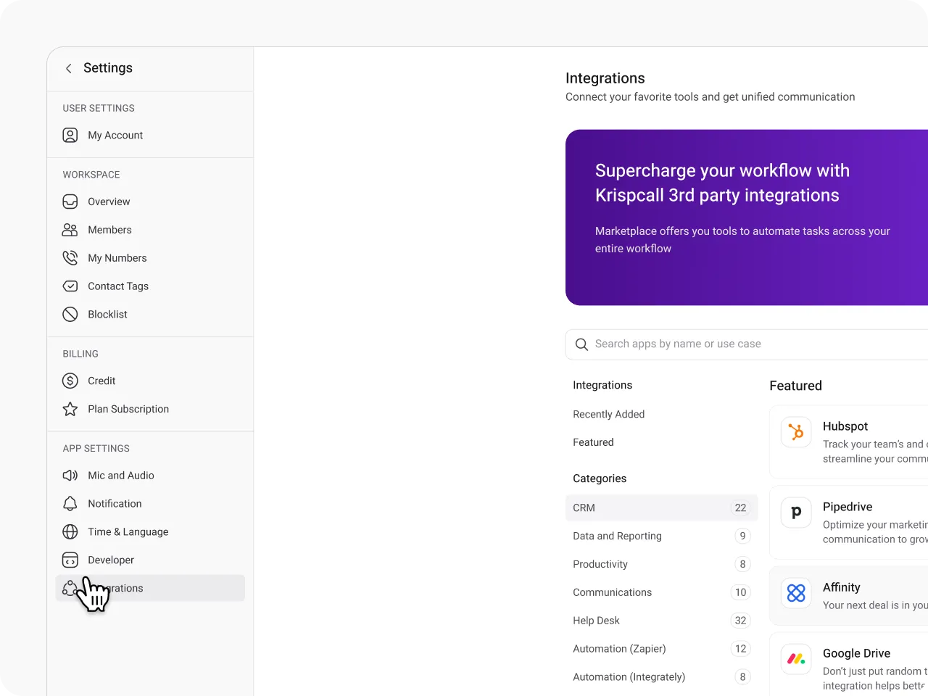Click the My Numbers phone icon
Screen dimensions: 928x696
[x=70, y=258]
